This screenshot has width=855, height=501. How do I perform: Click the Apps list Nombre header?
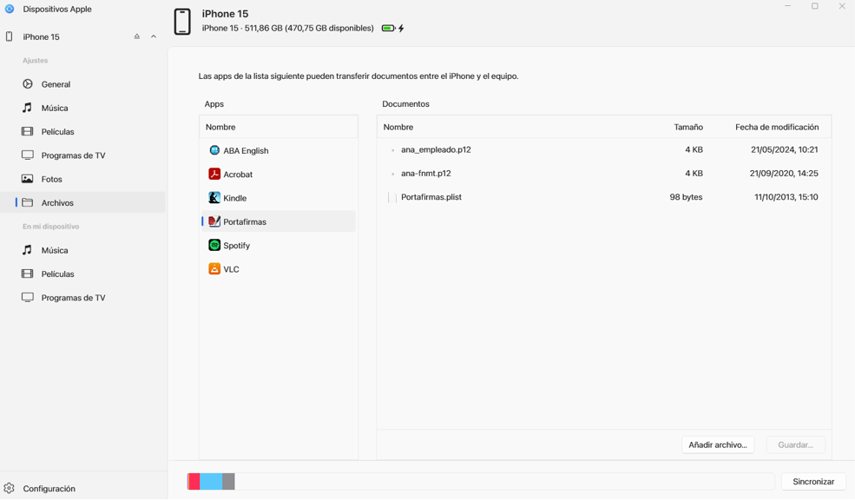pos(220,127)
